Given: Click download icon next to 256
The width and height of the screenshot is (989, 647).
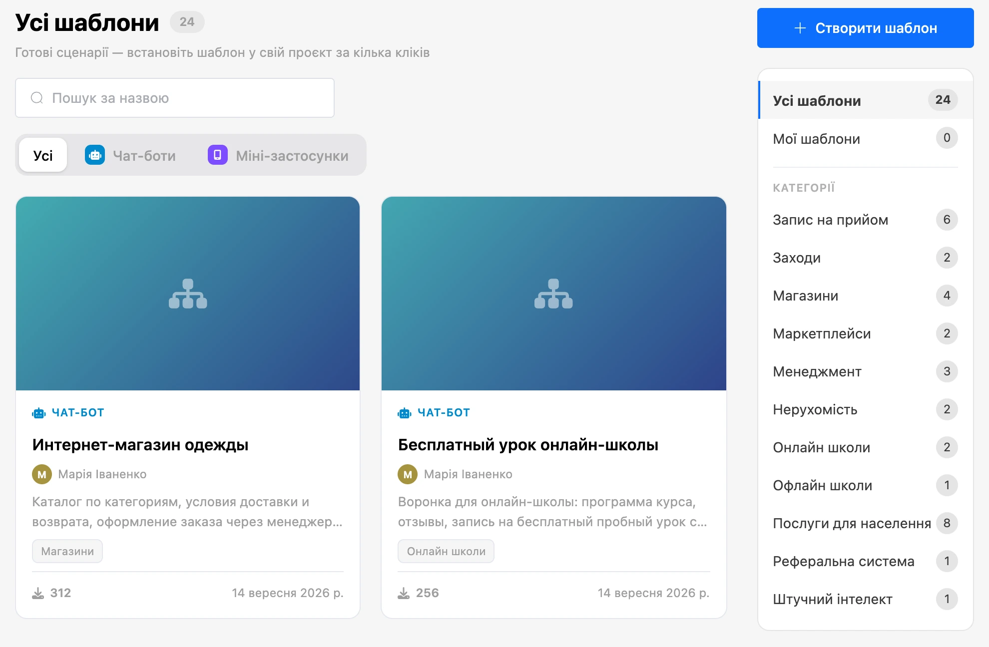Looking at the screenshot, I should point(404,593).
